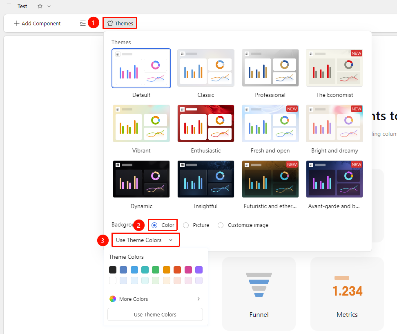Open the Use Theme Colors dropdown
397x334 pixels.
(x=145, y=240)
